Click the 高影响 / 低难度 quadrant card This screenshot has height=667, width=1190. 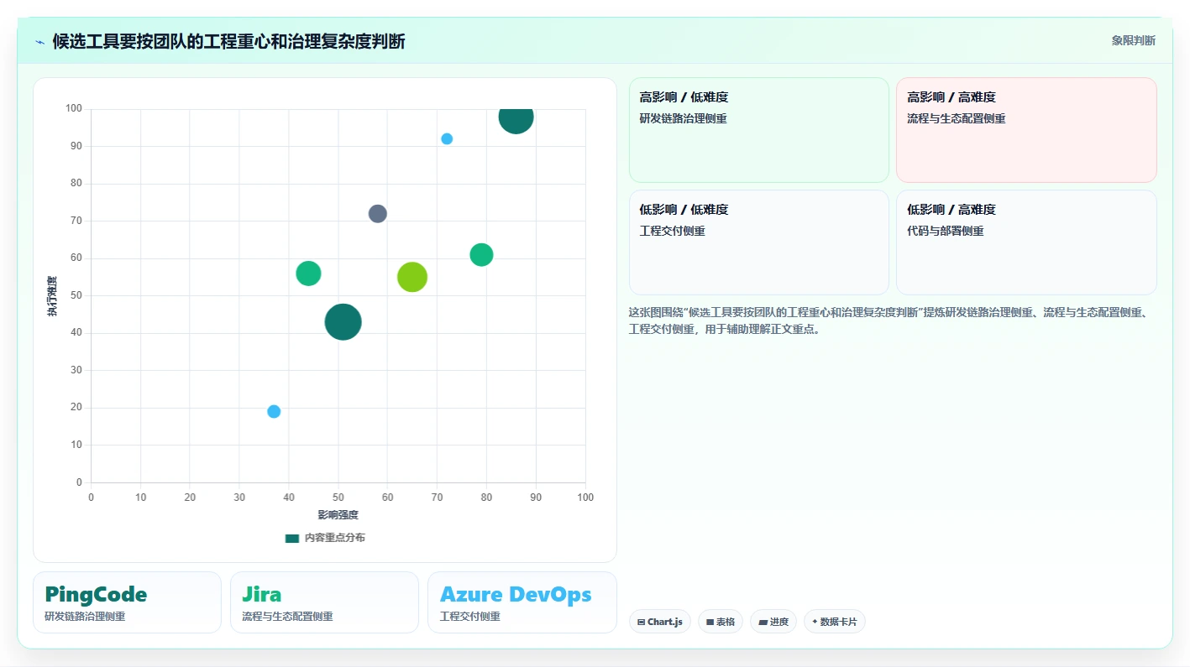coord(759,130)
